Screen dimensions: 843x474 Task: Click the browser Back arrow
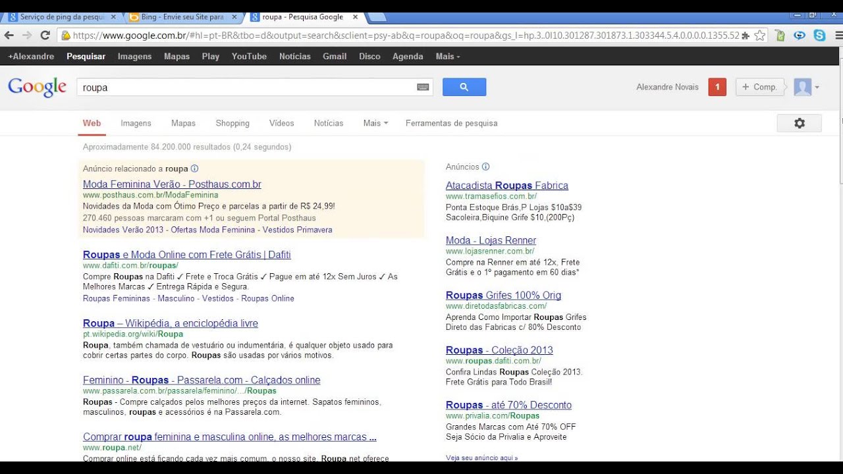point(9,36)
